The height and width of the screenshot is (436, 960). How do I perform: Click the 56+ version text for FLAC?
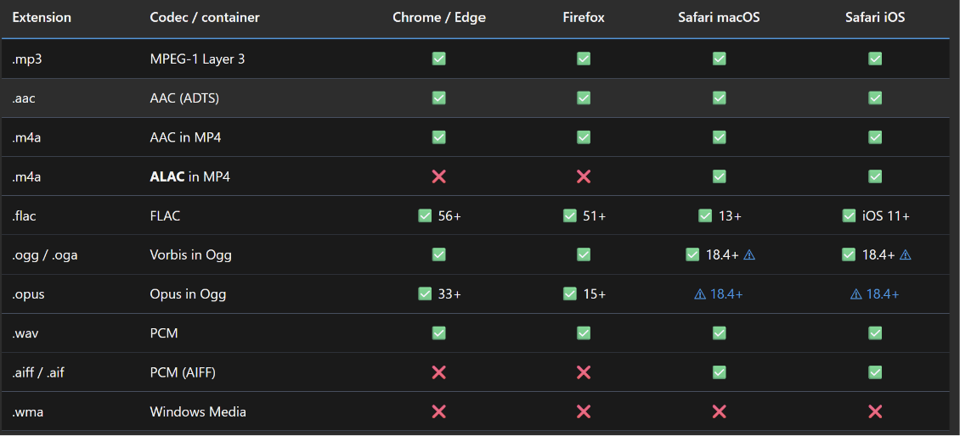pyautogui.click(x=449, y=215)
